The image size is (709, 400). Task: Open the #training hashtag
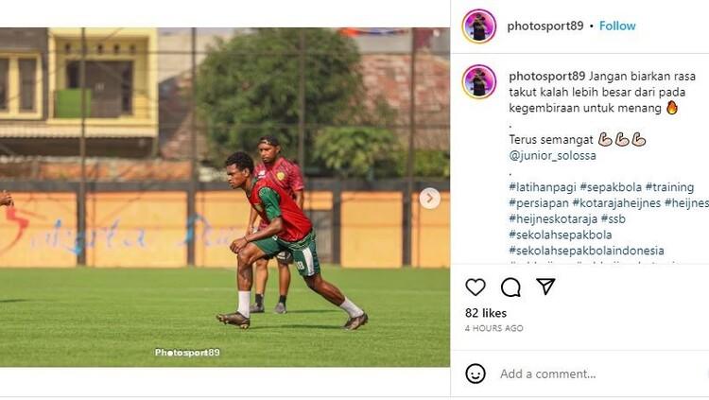click(669, 187)
